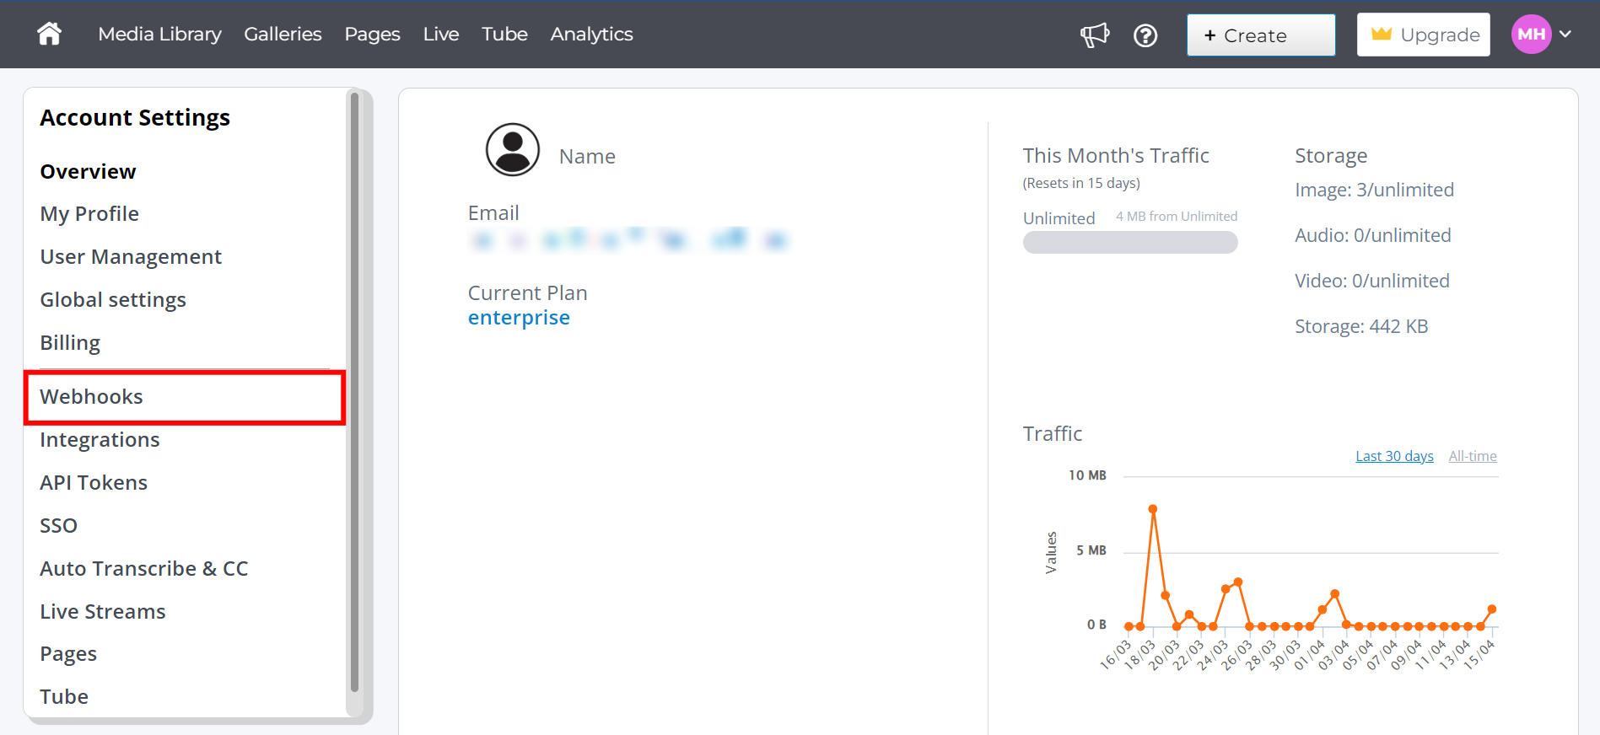Open the help question mark icon
Screen dimensions: 1600x735
pyautogui.click(x=1145, y=35)
